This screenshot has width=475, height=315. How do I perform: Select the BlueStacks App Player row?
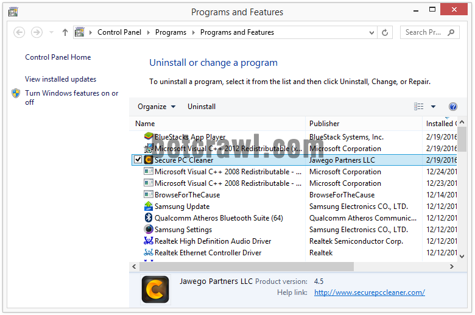click(x=294, y=136)
